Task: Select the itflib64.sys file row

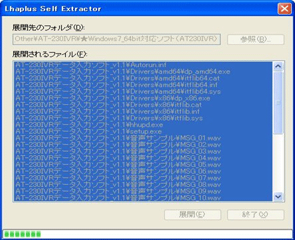Action: (x=143, y=91)
